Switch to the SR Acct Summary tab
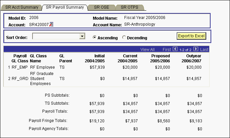The image size is (230, 138). coord(22,7)
